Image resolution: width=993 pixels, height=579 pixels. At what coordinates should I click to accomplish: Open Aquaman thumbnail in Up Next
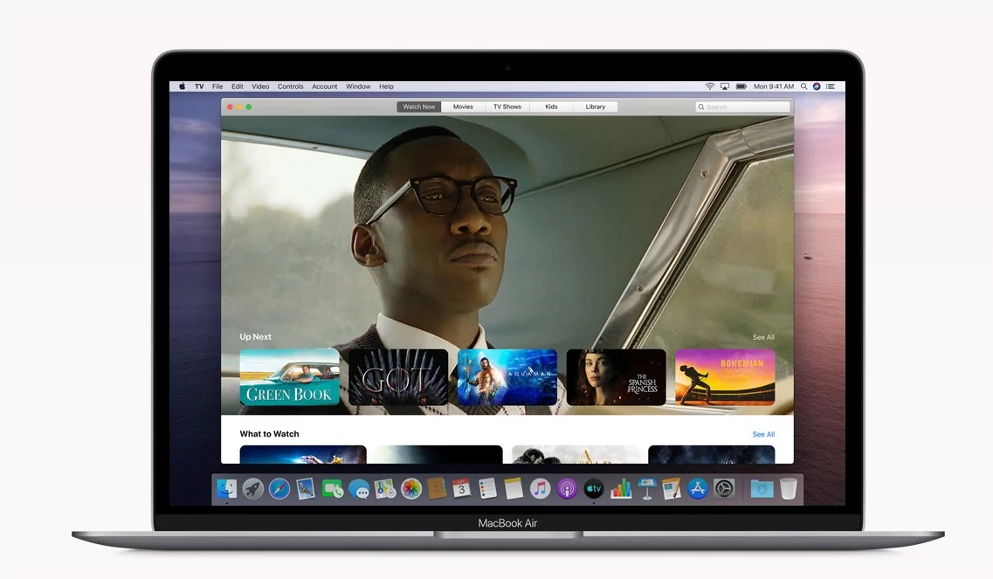tap(507, 377)
